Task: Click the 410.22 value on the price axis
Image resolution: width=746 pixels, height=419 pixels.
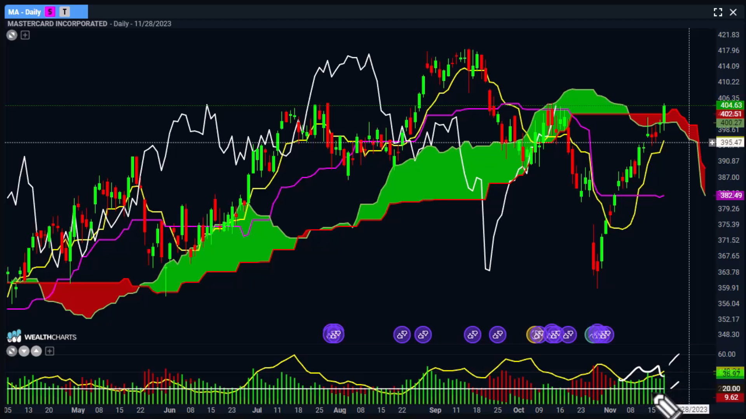Action: 729,82
